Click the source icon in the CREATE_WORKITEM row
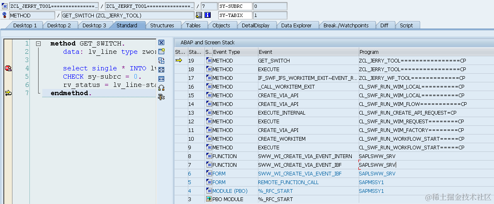494x204 pixels. [209, 139]
